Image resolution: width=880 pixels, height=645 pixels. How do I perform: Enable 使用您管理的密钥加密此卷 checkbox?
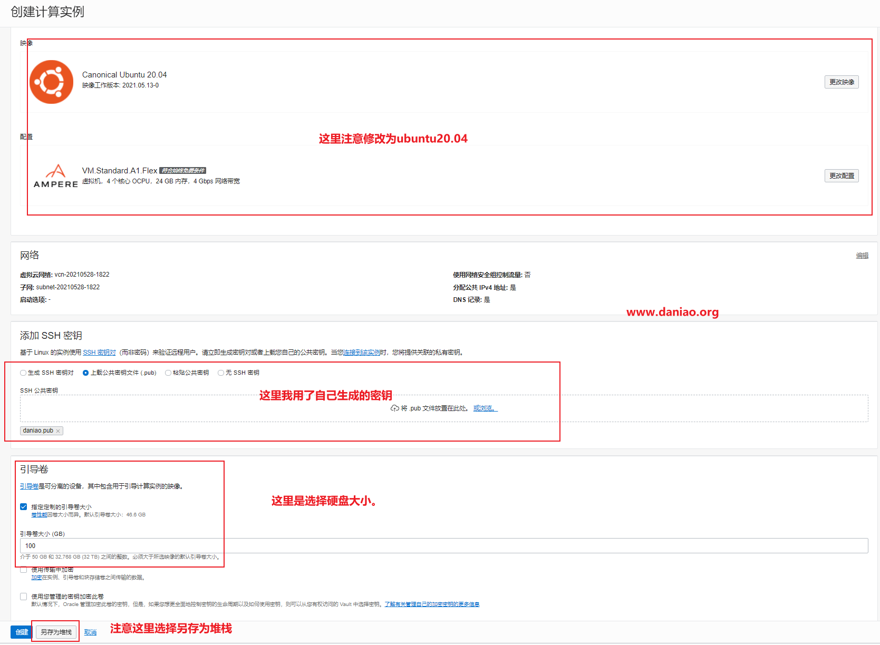[x=23, y=596]
